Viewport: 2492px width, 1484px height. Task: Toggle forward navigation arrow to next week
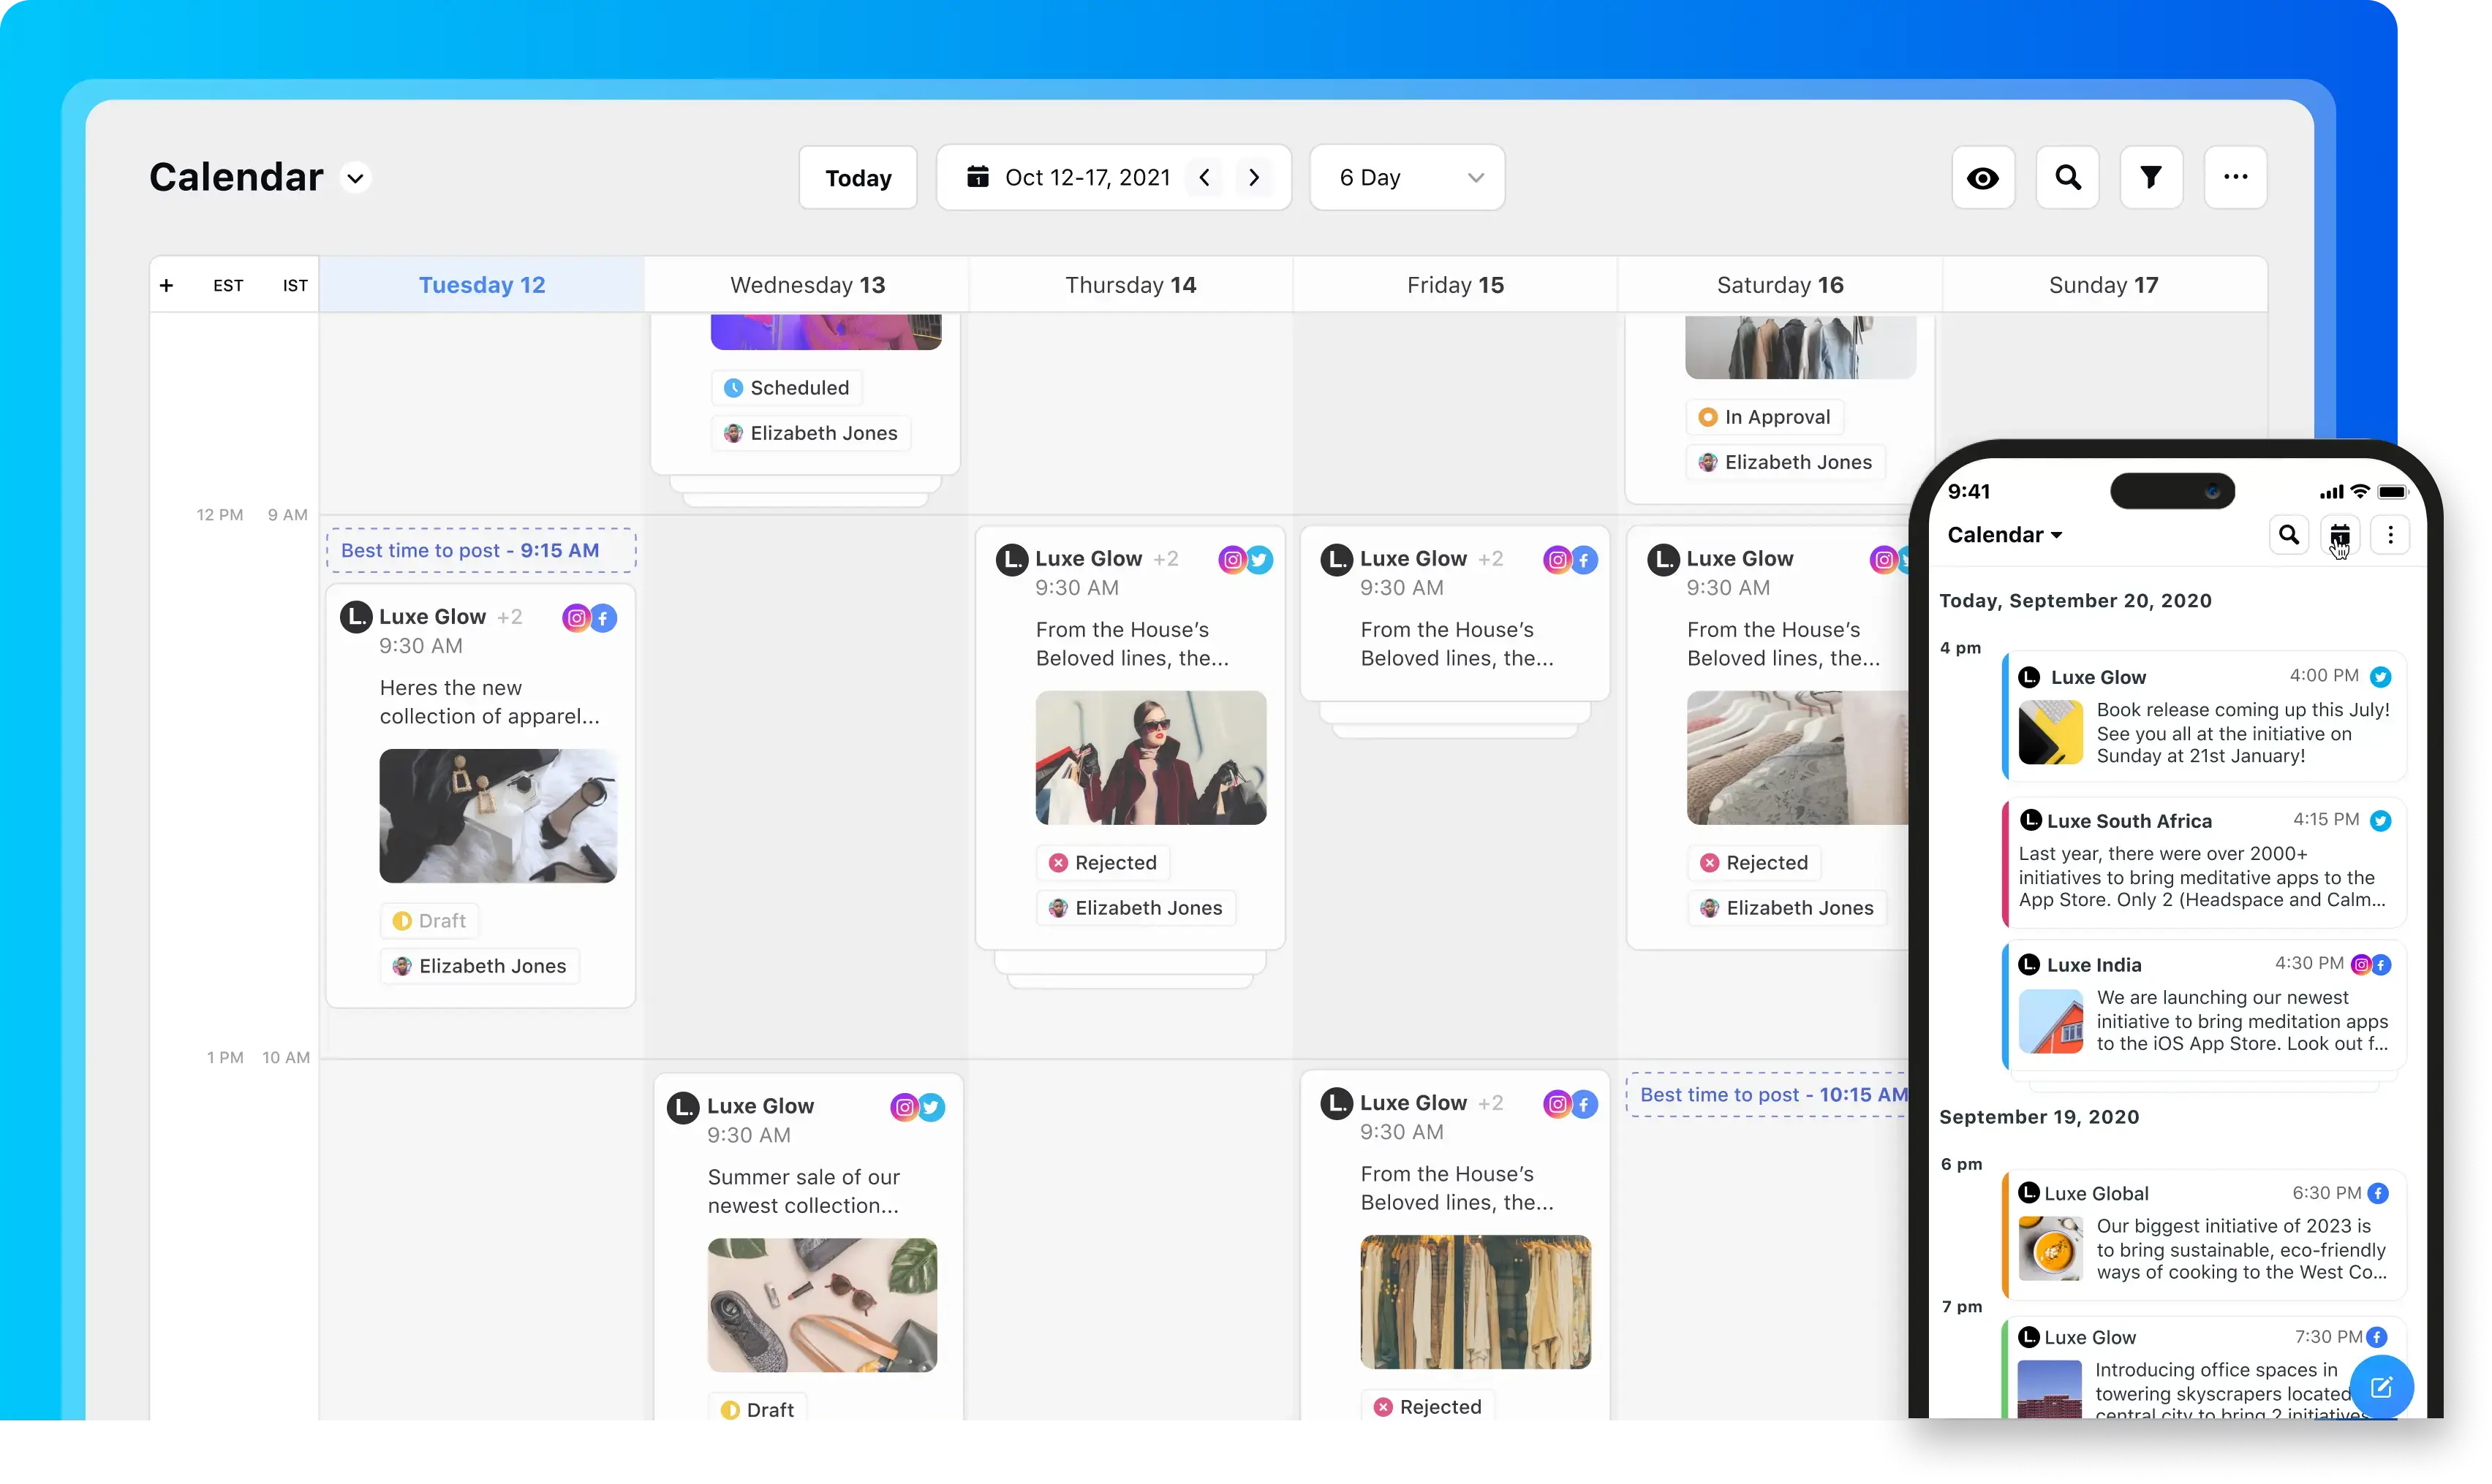1253,177
